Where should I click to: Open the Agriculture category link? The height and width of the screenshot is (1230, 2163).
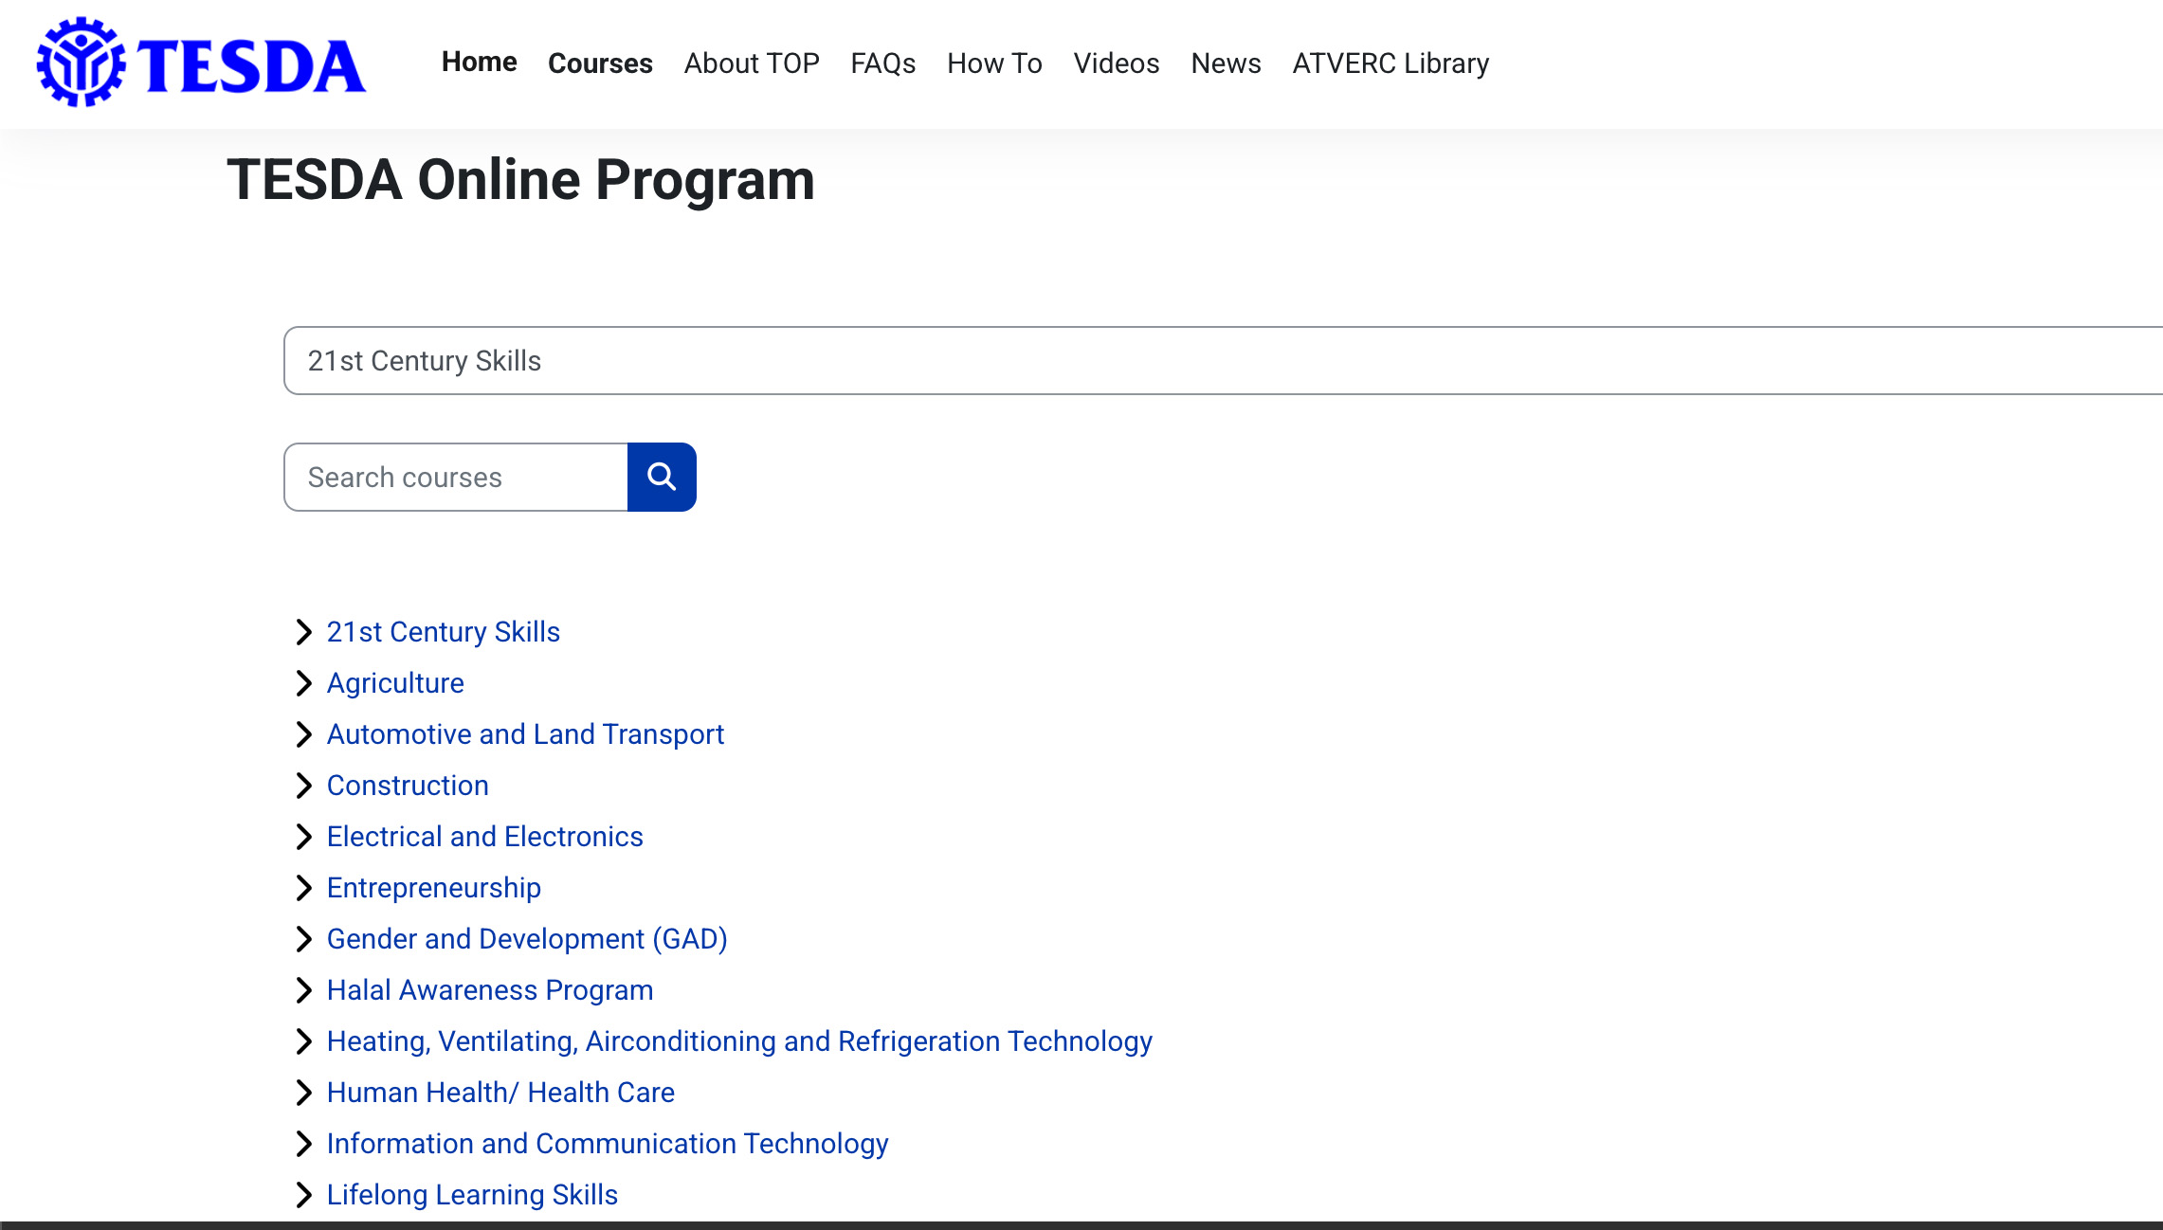click(394, 682)
